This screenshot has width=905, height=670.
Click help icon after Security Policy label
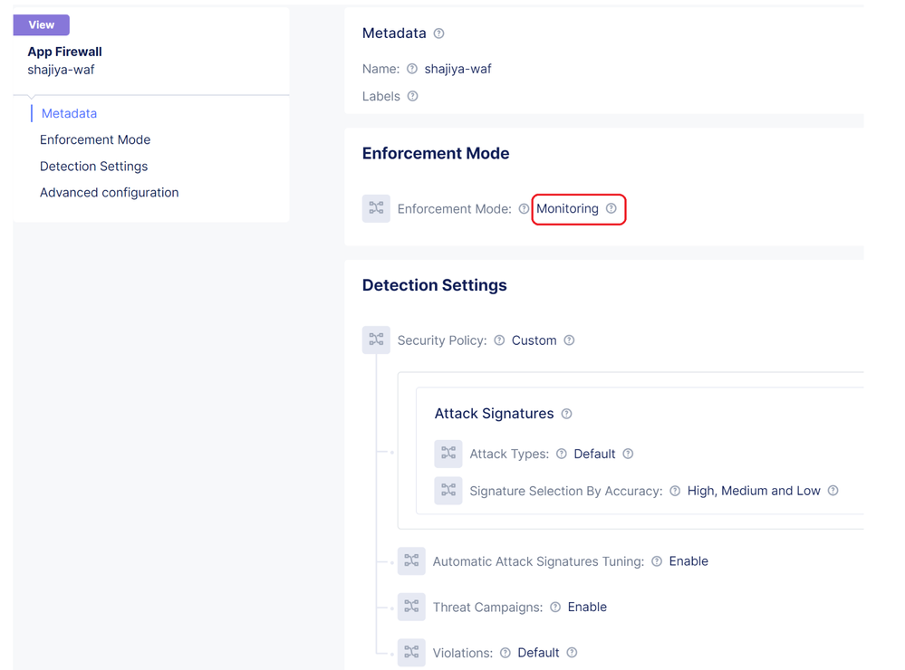(x=499, y=340)
